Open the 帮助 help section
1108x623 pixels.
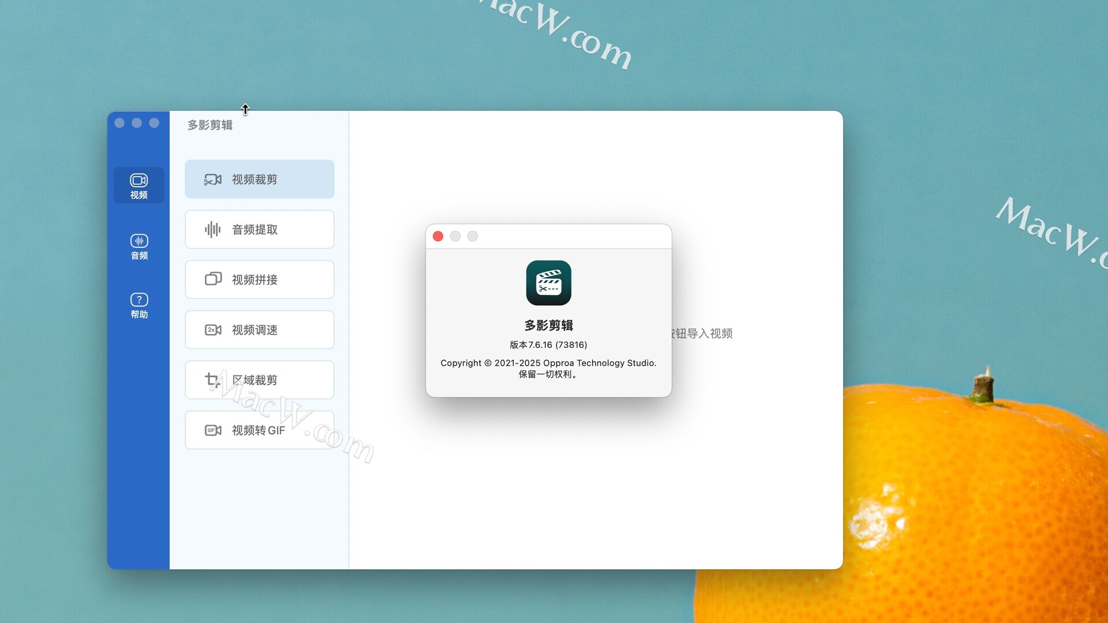click(x=138, y=305)
